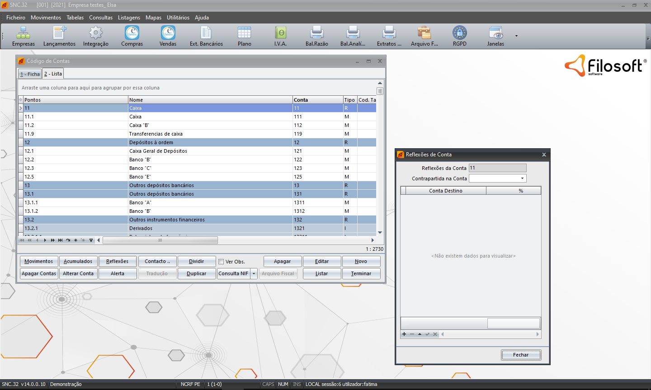Expand the main toolbar overflow arrow
The image size is (651, 390).
pos(516,36)
